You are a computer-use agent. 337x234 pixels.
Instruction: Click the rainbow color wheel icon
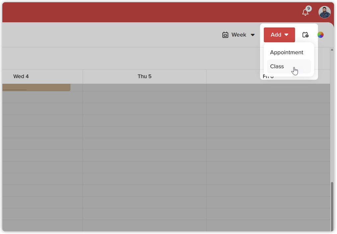click(320, 35)
